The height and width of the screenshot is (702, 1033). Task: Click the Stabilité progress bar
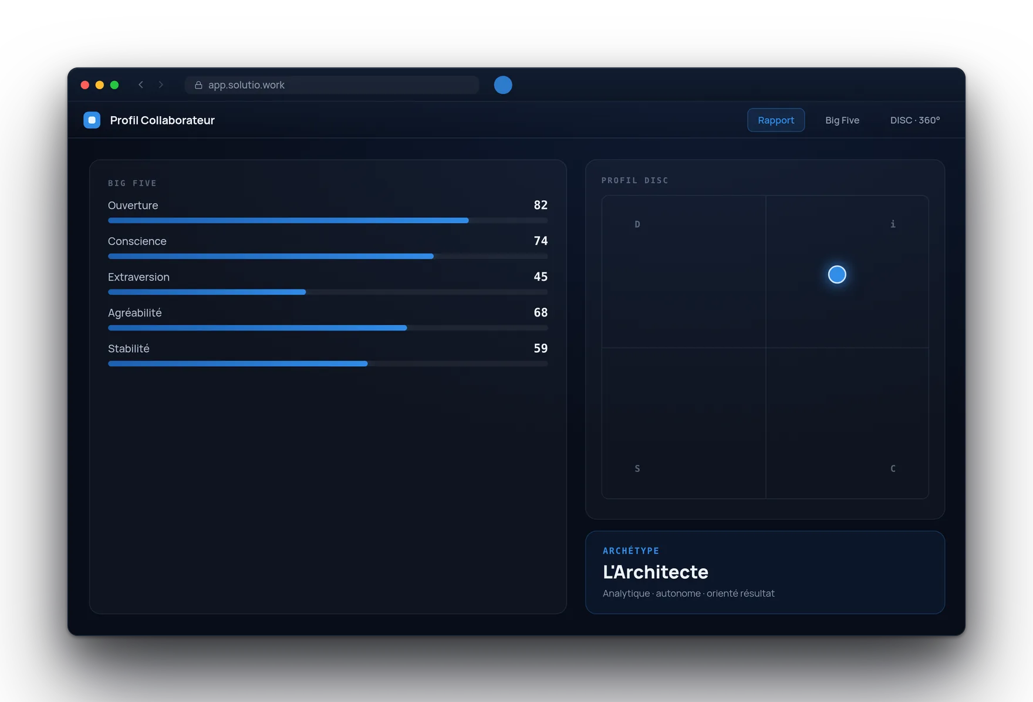(x=328, y=364)
